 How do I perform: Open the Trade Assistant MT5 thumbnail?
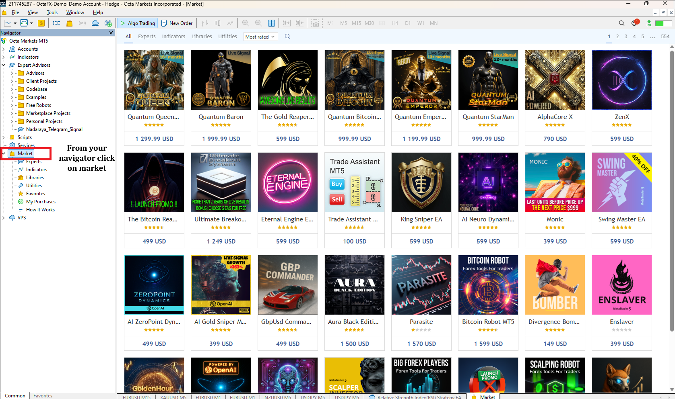(x=355, y=182)
